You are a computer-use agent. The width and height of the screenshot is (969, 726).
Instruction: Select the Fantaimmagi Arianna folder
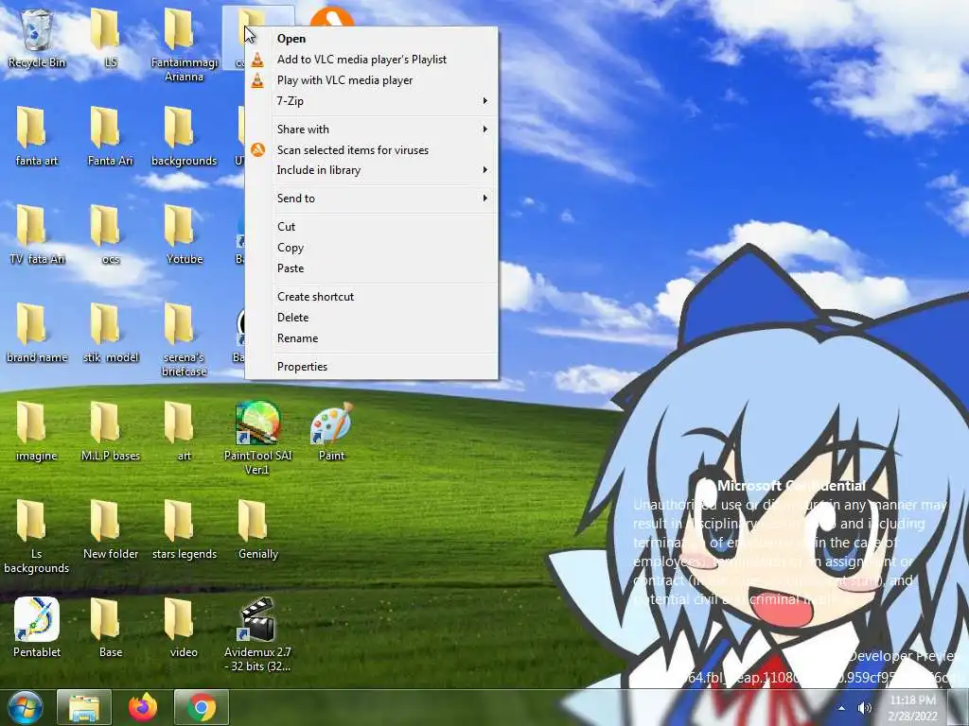pyautogui.click(x=185, y=44)
